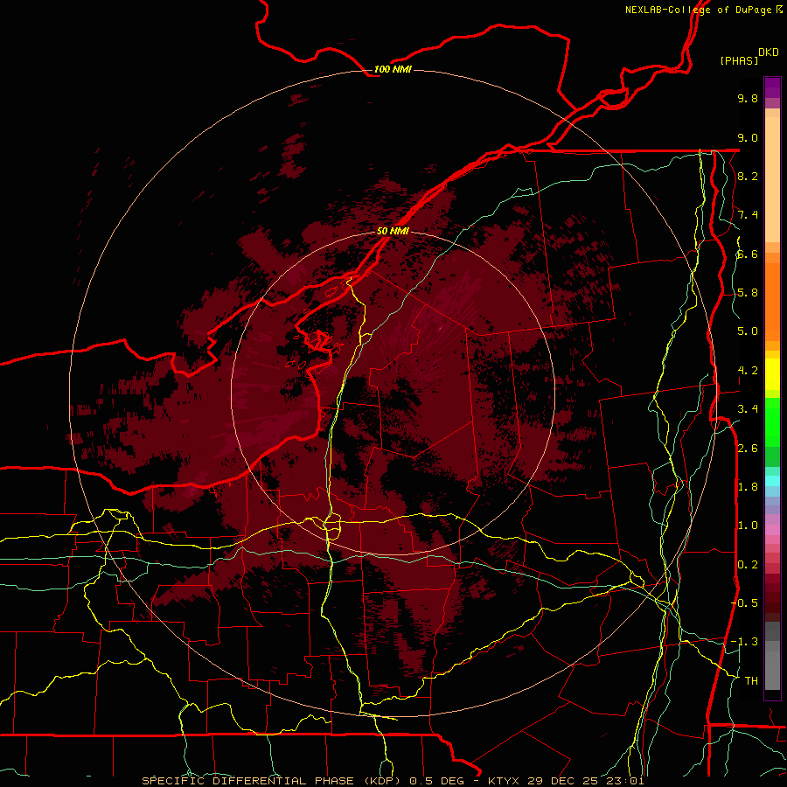Click the 29 DEC 25 23:01 timestamp
This screenshot has width=787, height=787.
(x=586, y=781)
